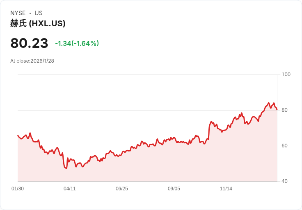
Task: Select the 06/25 date on x-axis
Action: [122, 189]
